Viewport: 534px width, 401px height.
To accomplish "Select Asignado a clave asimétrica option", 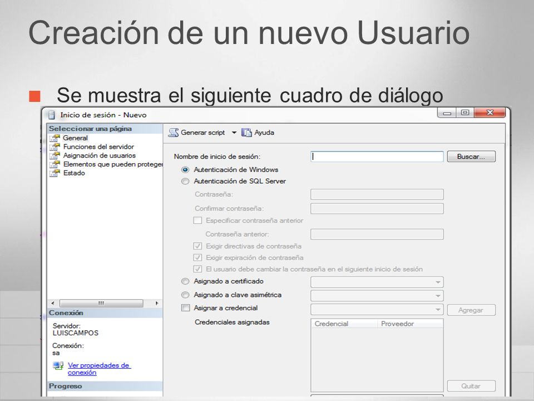I will tap(185, 295).
